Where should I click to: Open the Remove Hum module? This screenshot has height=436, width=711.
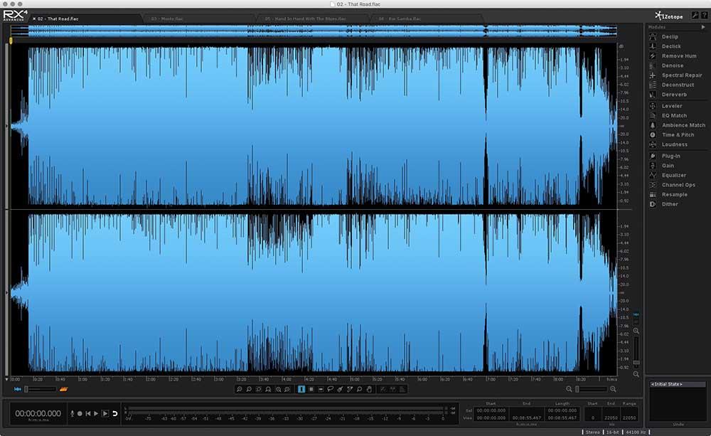click(678, 55)
